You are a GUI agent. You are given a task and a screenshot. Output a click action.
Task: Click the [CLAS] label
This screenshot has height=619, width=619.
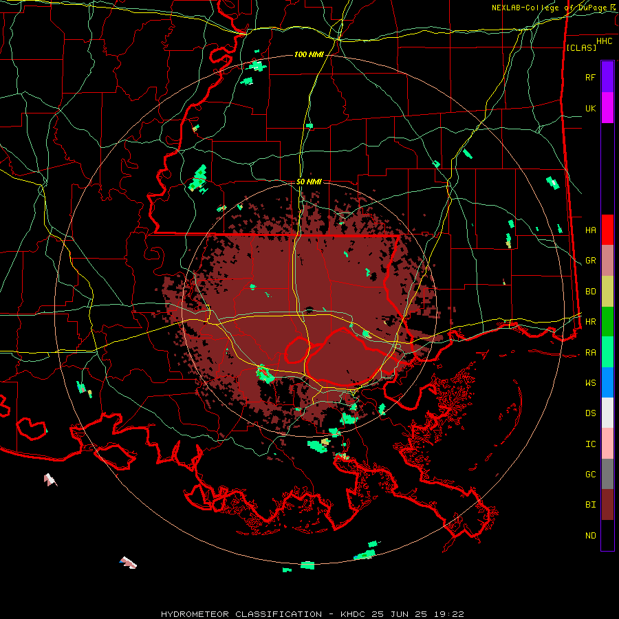coord(581,47)
